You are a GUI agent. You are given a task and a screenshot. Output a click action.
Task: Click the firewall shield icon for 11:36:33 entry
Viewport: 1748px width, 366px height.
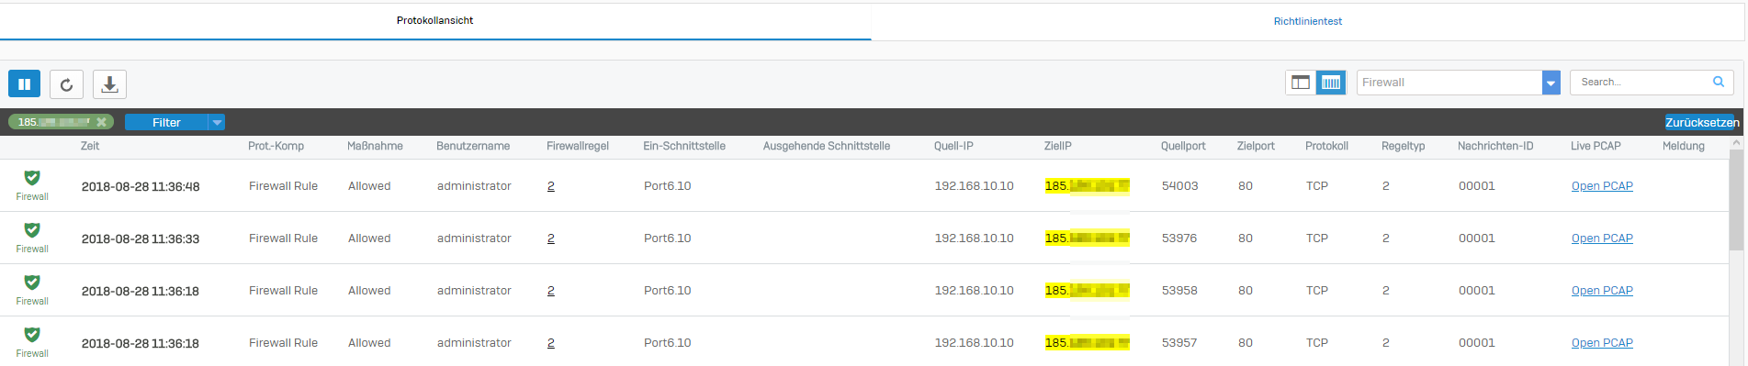[32, 230]
